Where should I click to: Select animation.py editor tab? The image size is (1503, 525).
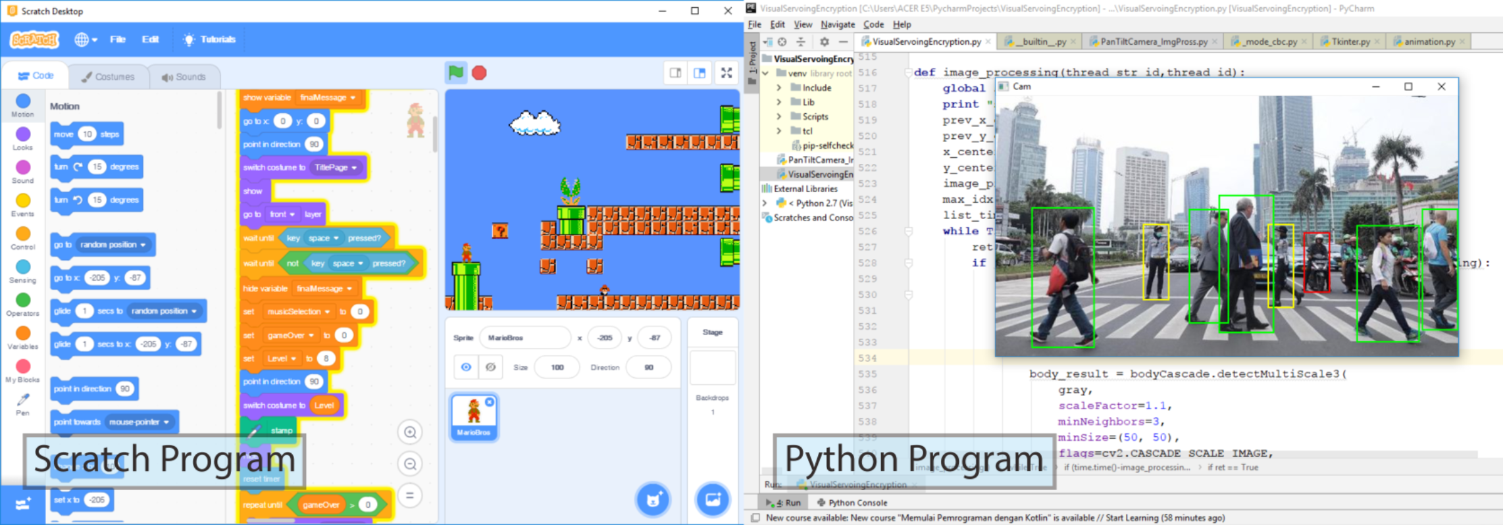click(1429, 41)
